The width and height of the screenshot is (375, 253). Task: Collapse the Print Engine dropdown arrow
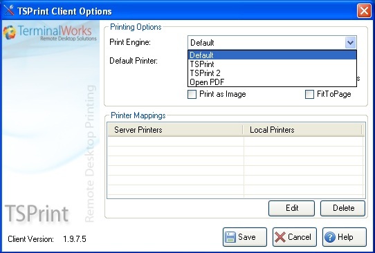350,43
